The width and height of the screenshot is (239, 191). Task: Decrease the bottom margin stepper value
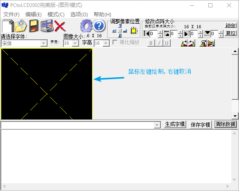[x=221, y=36]
